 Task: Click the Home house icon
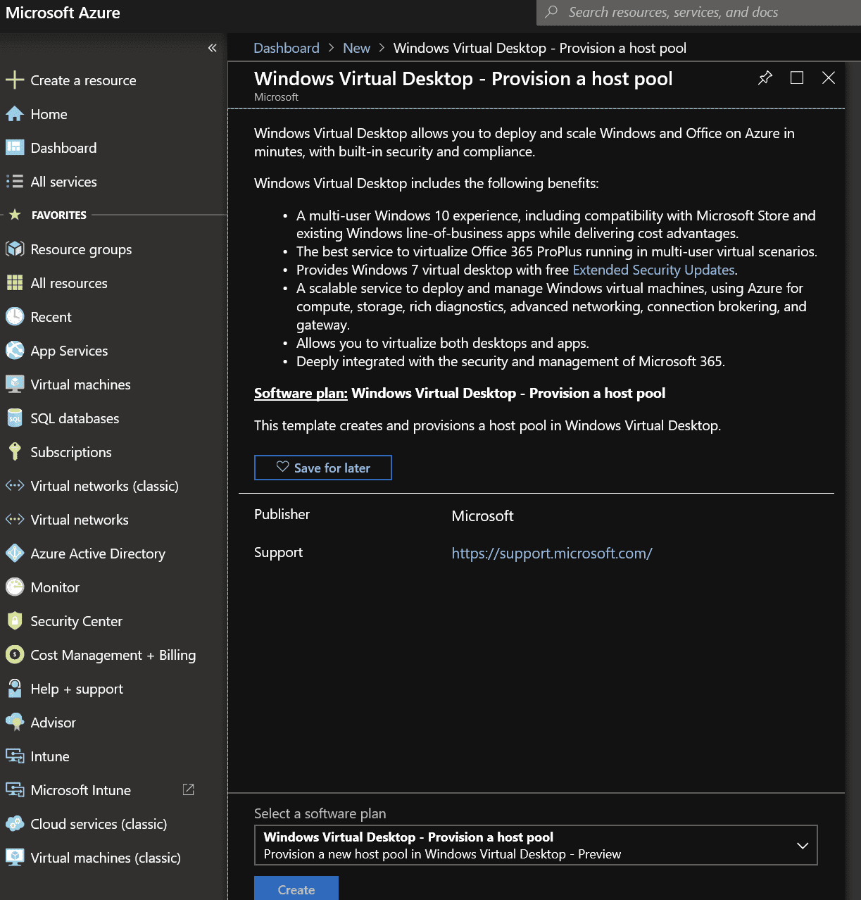point(15,113)
